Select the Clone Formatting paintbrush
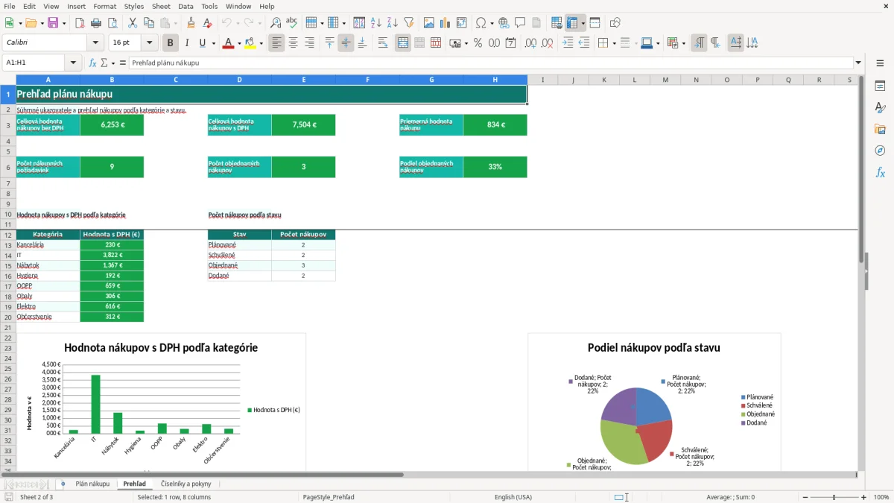 pyautogui.click(x=191, y=23)
